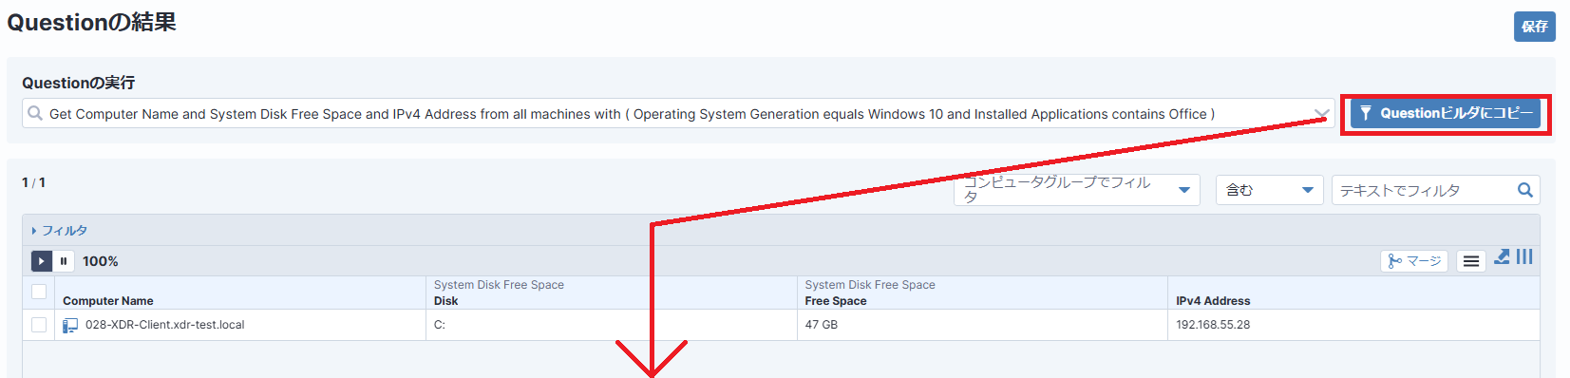Open the column chooser icon
The image size is (1570, 378).
(1524, 256)
